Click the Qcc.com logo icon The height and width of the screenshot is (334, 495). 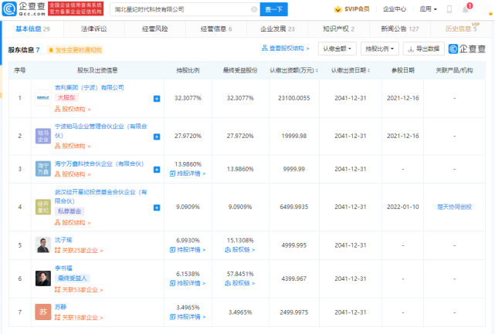point(9,8)
